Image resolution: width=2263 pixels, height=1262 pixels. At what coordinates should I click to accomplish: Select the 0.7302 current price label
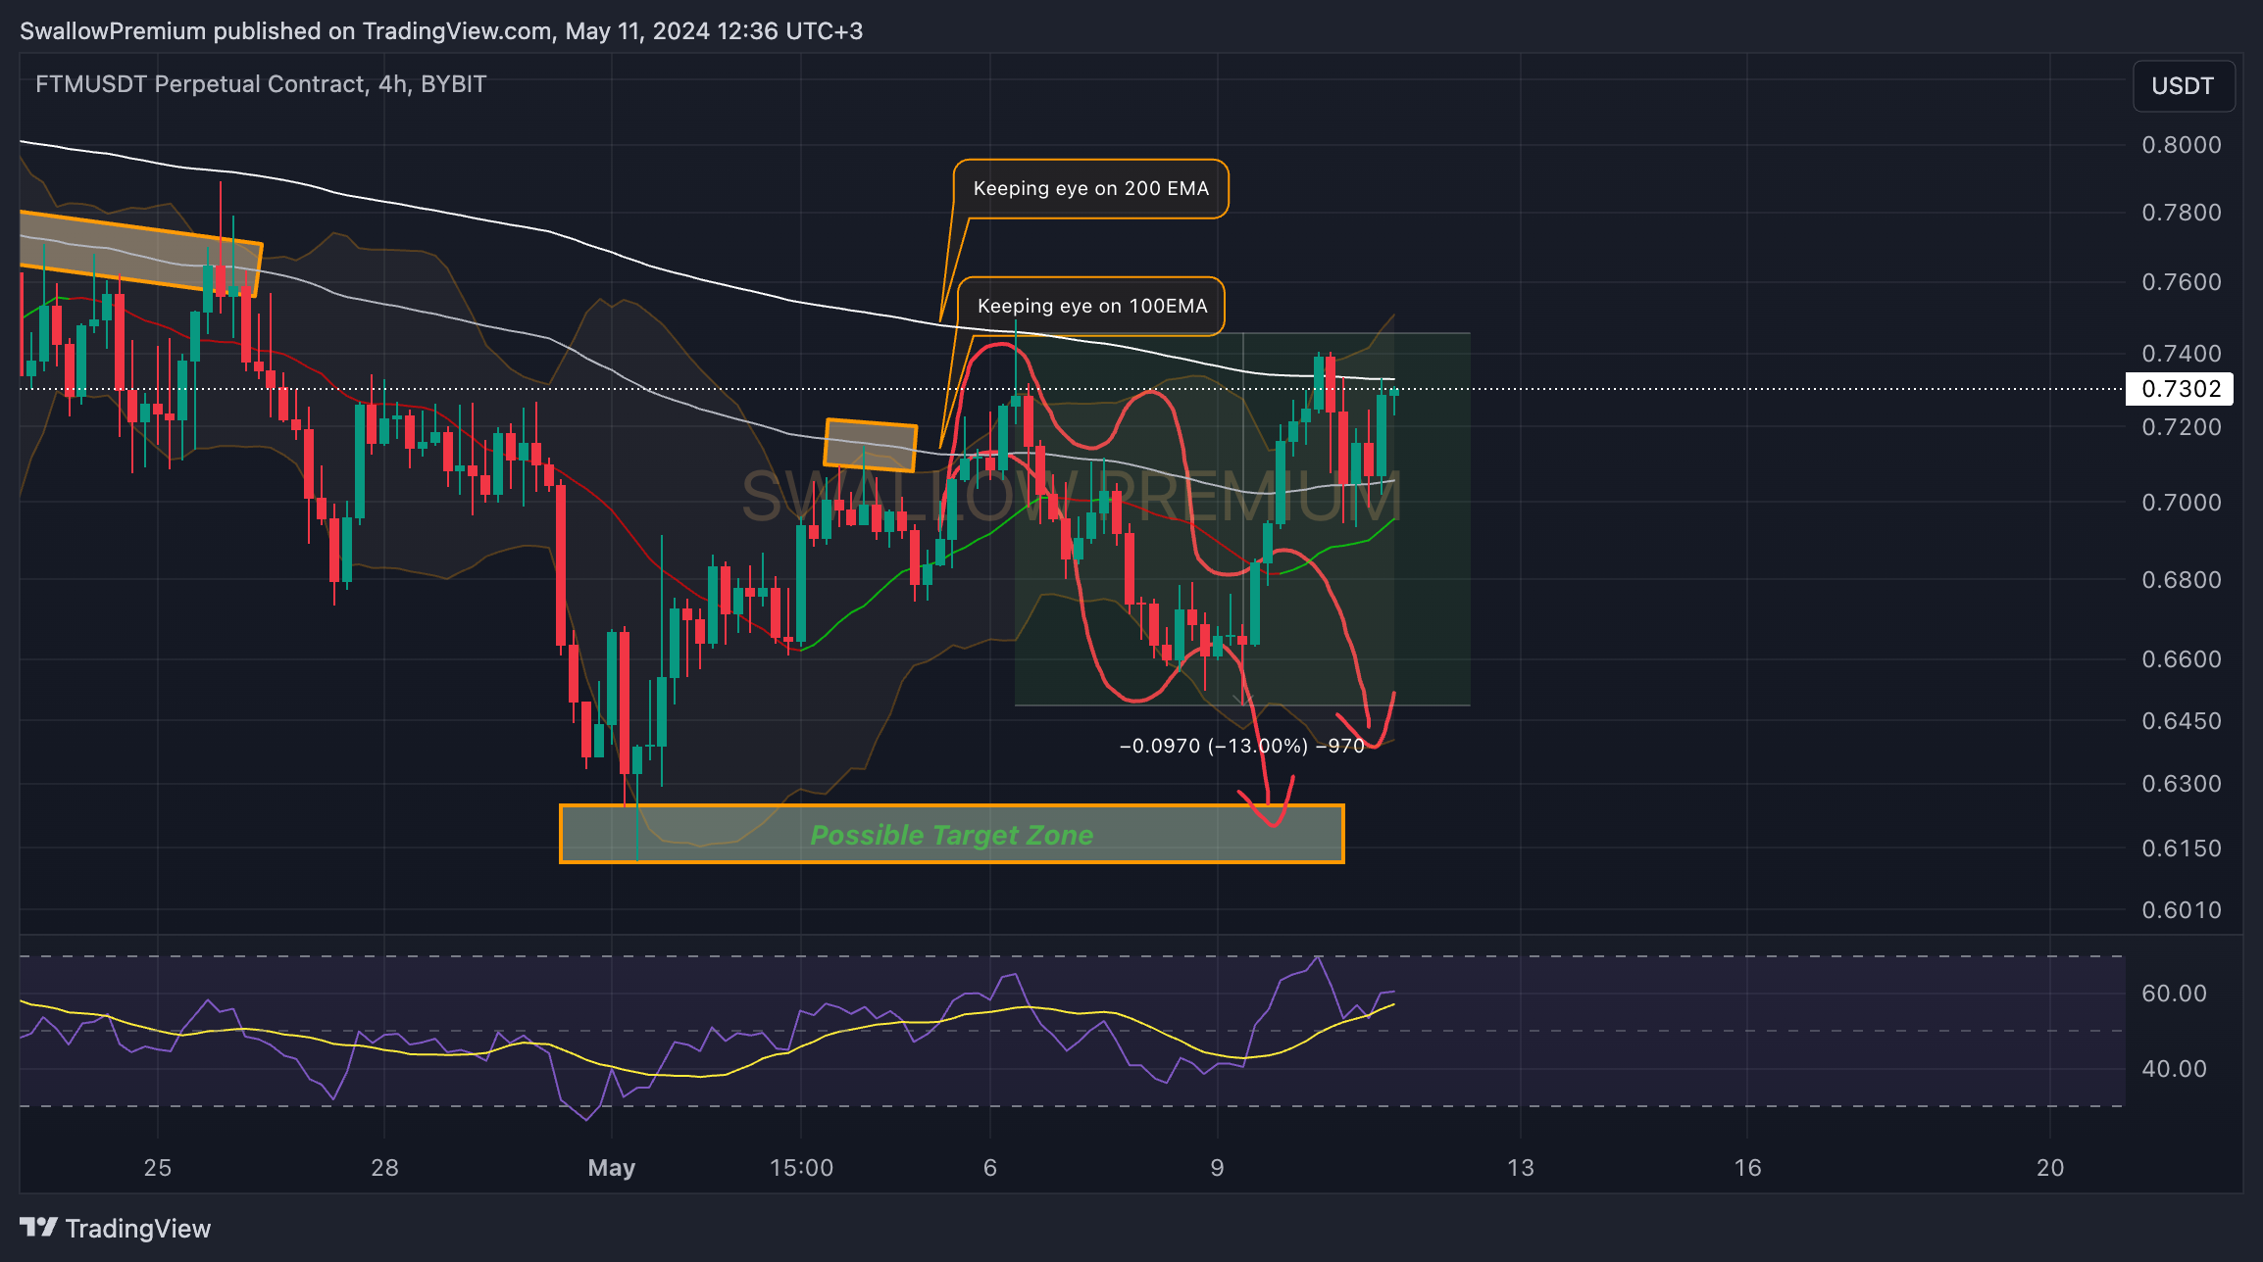2180,389
